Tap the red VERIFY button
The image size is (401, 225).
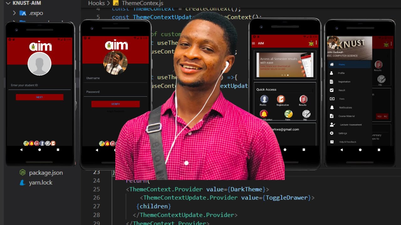tap(115, 104)
